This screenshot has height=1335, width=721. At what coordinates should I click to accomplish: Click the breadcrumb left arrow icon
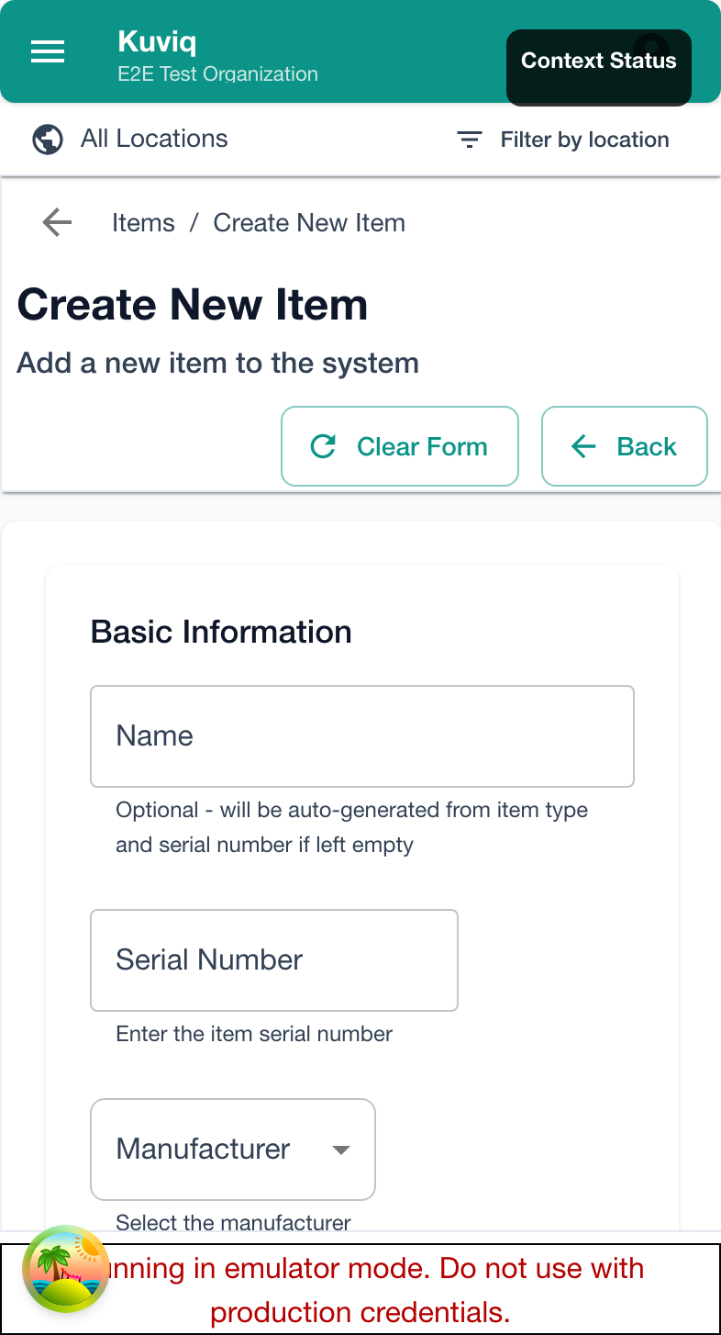tap(57, 222)
